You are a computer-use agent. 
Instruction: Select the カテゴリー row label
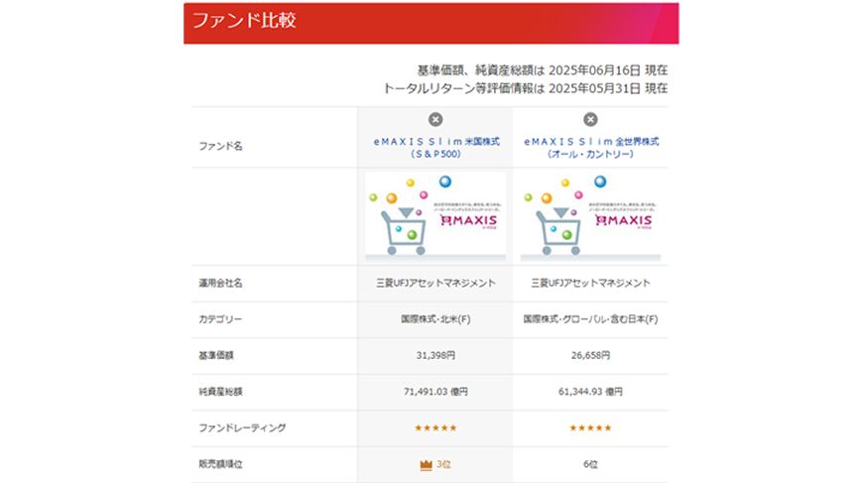pos(220,319)
